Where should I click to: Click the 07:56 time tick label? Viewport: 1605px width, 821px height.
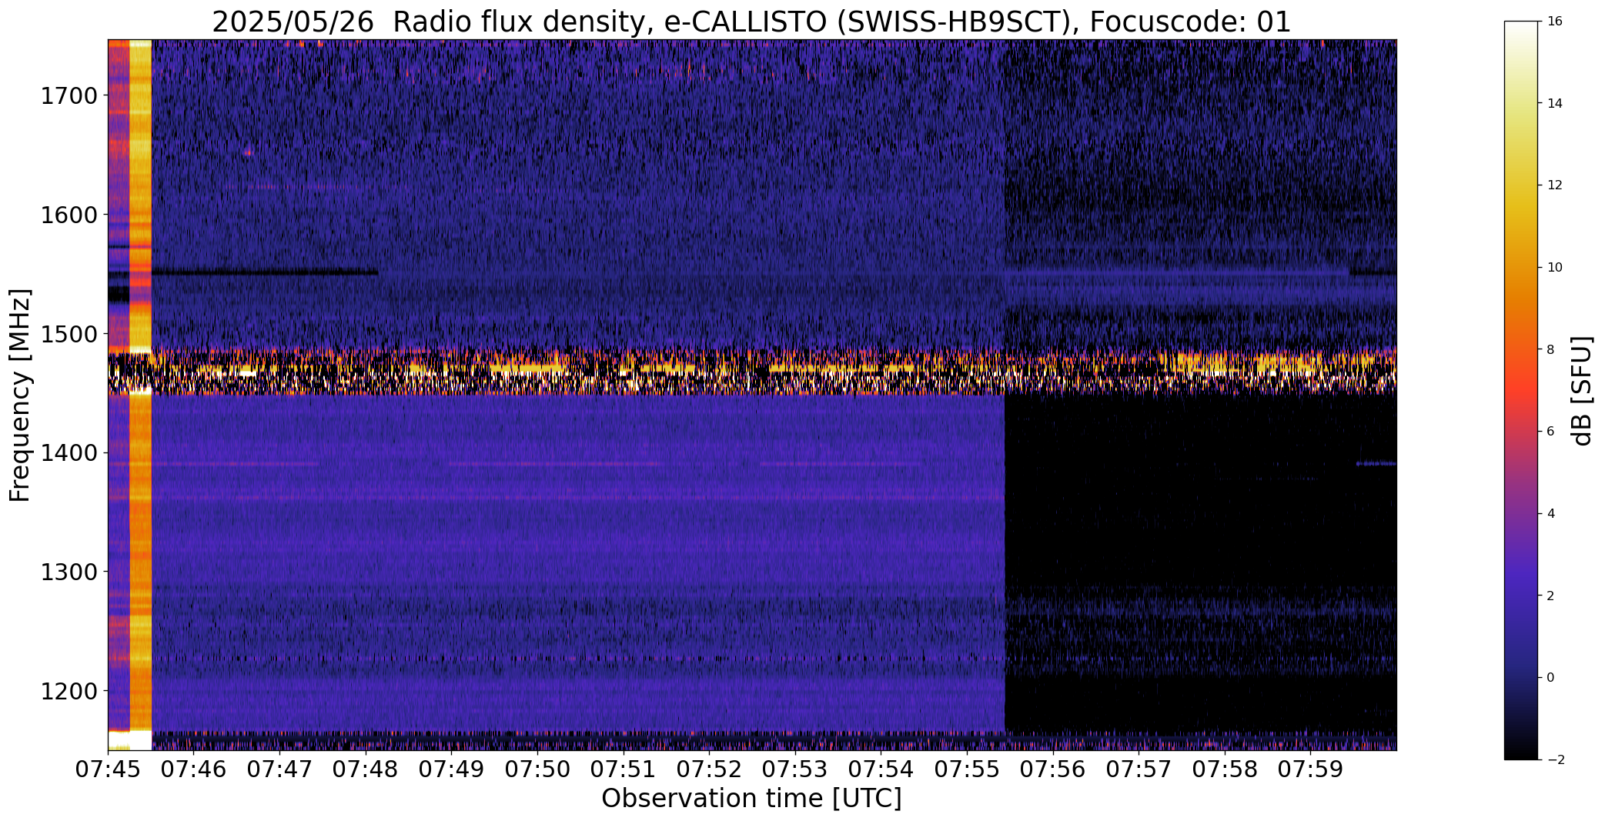[x=1053, y=769]
